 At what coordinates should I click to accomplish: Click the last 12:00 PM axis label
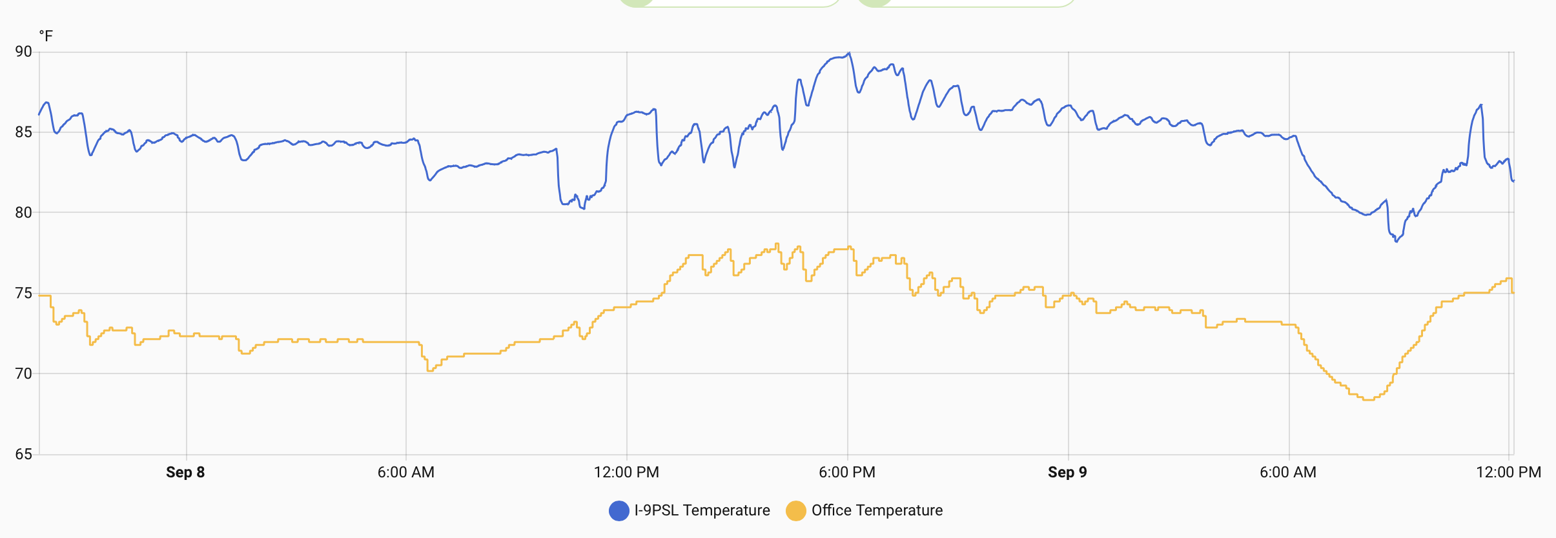coord(1508,472)
